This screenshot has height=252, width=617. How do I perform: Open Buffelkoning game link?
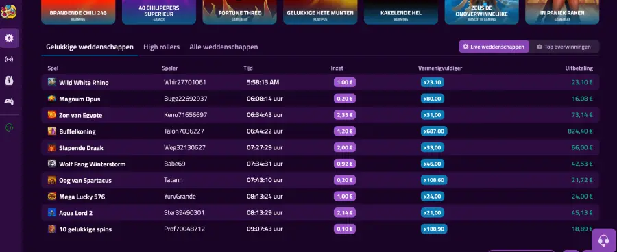(x=77, y=131)
